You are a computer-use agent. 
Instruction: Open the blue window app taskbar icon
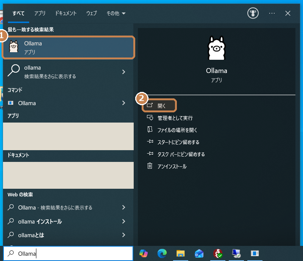pyautogui.click(x=255, y=253)
